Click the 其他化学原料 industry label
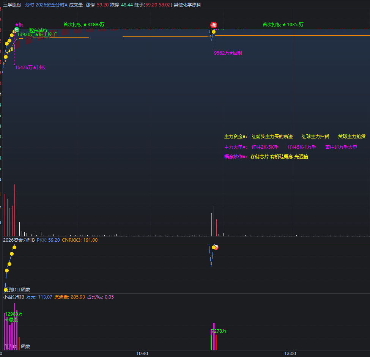This screenshot has height=357, width=370. (187, 5)
